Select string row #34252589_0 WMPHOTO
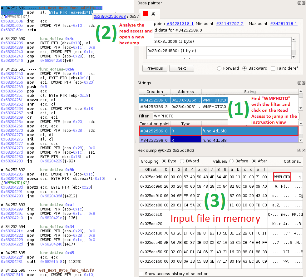306x277 pixels. tap(184, 100)
